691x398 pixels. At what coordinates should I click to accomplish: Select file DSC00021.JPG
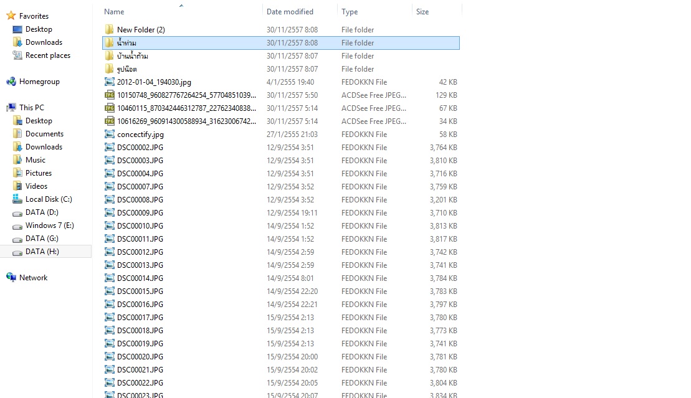pos(281,370)
